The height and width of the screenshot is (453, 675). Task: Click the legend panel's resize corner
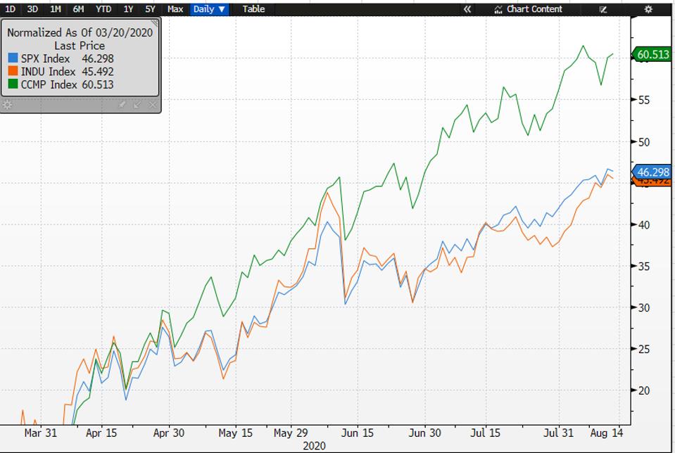click(156, 23)
